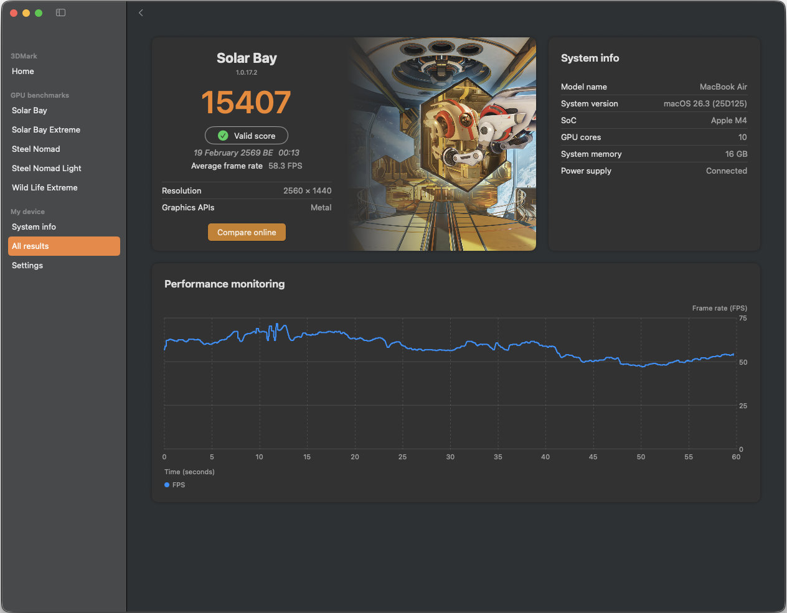The width and height of the screenshot is (787, 613).
Task: Click the green valid score checkmark
Action: click(223, 136)
